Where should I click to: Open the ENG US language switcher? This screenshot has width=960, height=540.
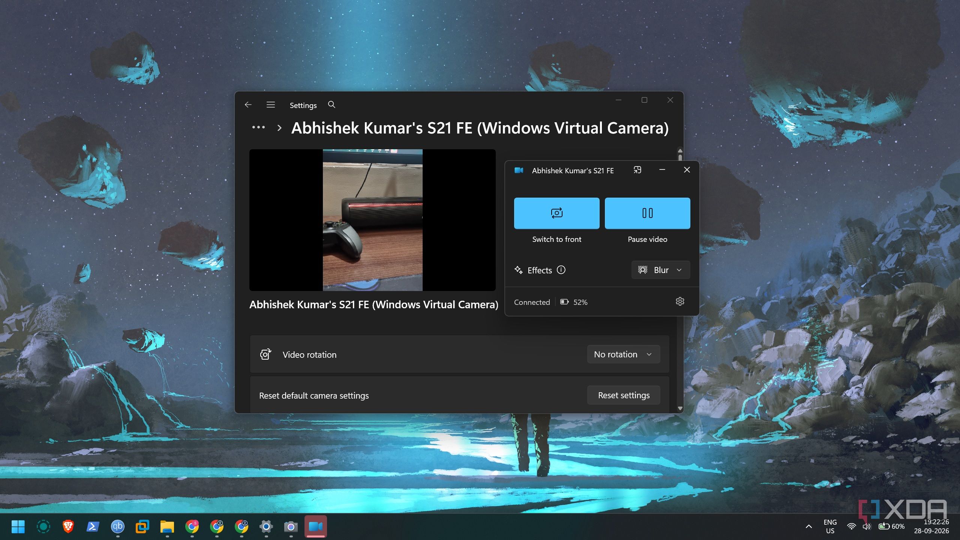pos(830,526)
